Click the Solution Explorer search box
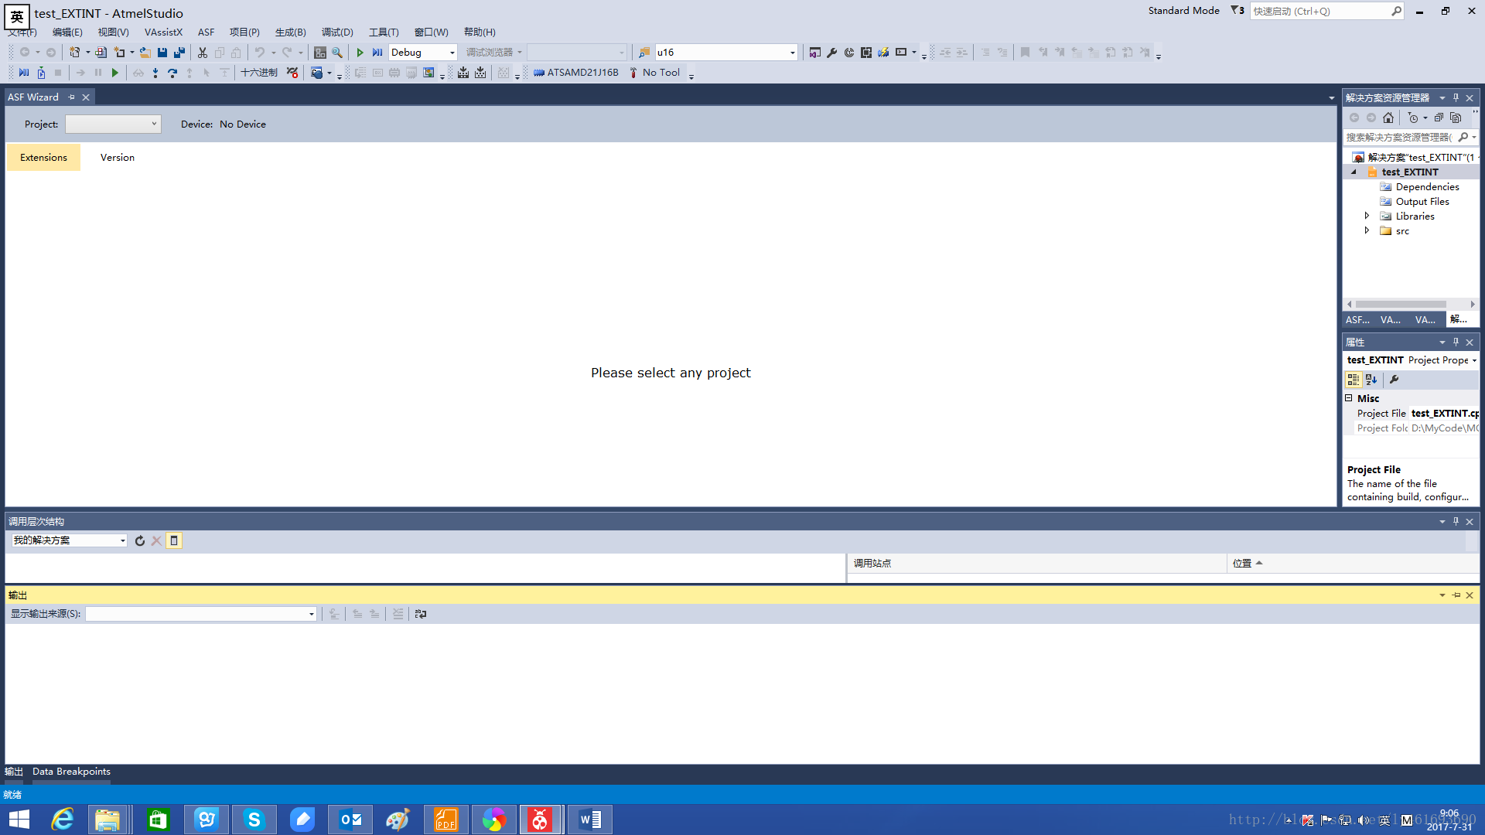The width and height of the screenshot is (1485, 835). 1400,138
